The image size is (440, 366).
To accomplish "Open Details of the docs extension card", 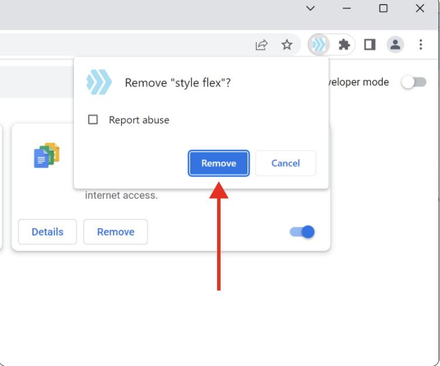I will [x=47, y=232].
